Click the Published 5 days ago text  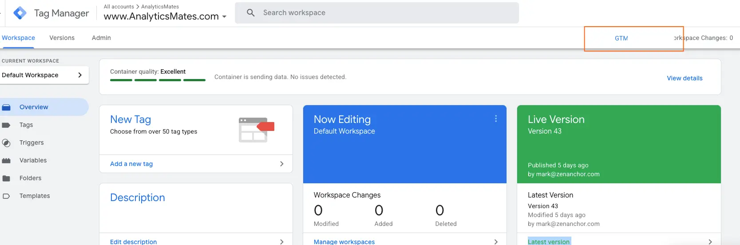tap(558, 165)
